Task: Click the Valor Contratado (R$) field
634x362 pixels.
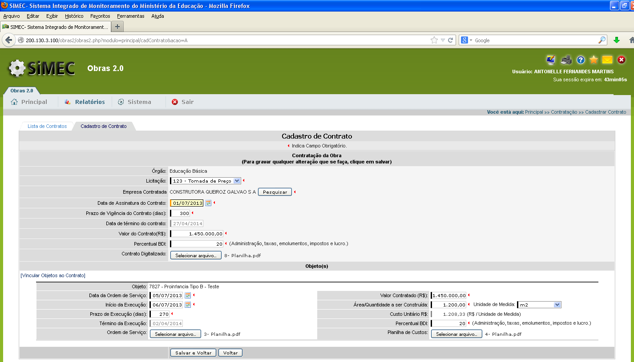Action: [448, 295]
